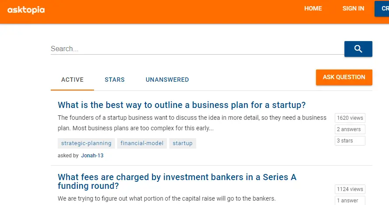389x205 pixels.
Task: Open the SIGN IN page
Action: 353,8
